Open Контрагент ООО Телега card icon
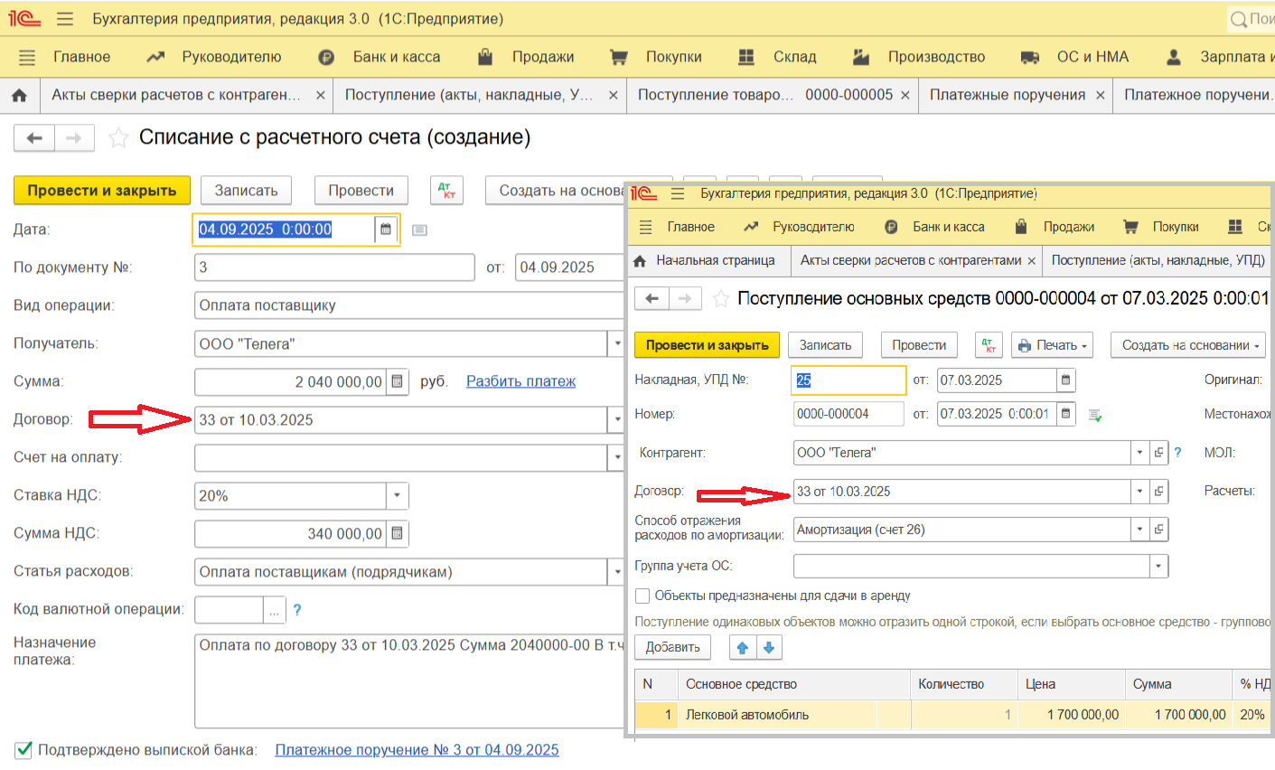 click(1158, 453)
